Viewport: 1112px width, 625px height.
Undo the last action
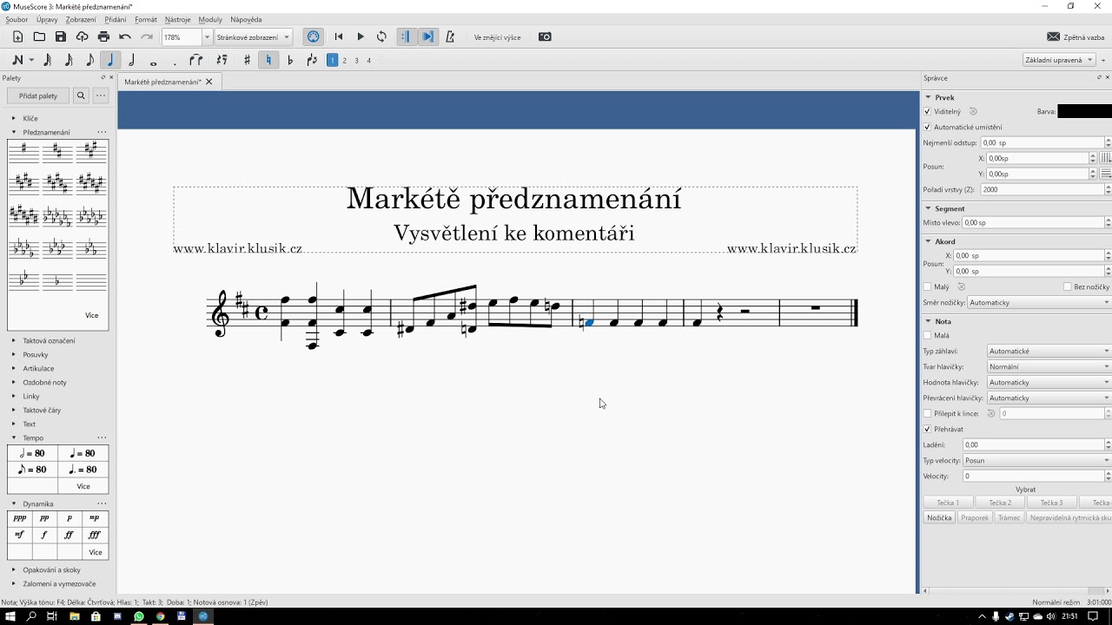pos(125,36)
